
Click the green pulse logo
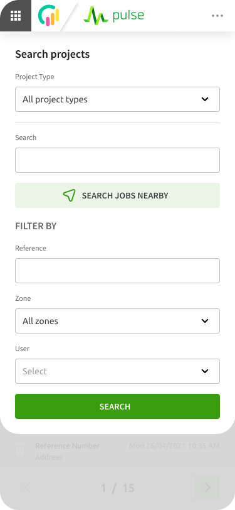113,16
